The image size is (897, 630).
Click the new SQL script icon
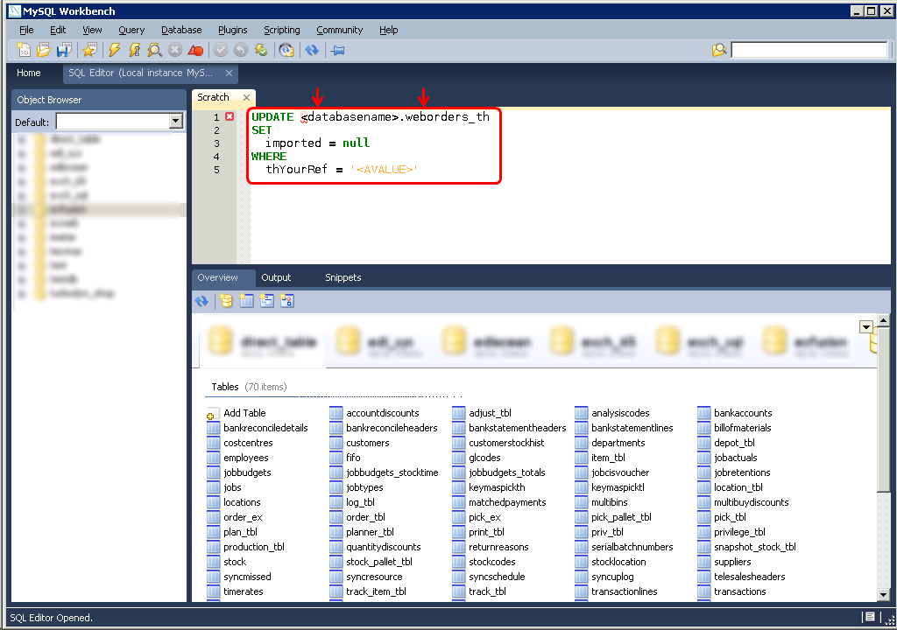pyautogui.click(x=24, y=50)
